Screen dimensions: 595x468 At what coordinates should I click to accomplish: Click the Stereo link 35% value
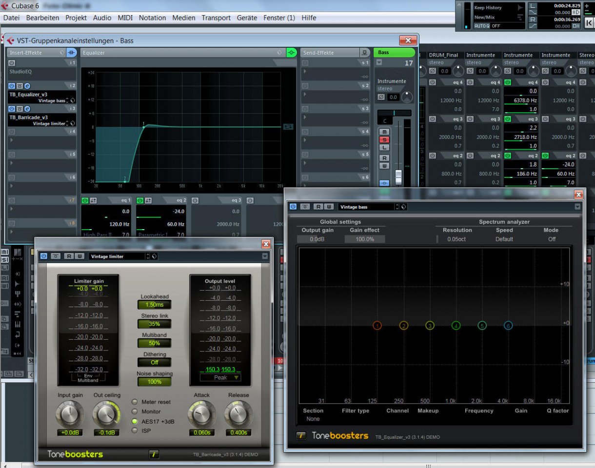[x=154, y=324]
